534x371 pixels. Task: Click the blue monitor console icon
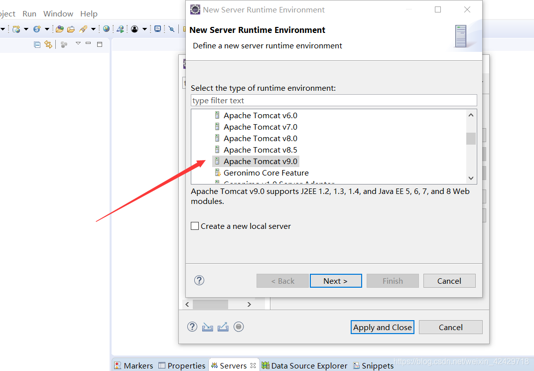tap(158, 29)
